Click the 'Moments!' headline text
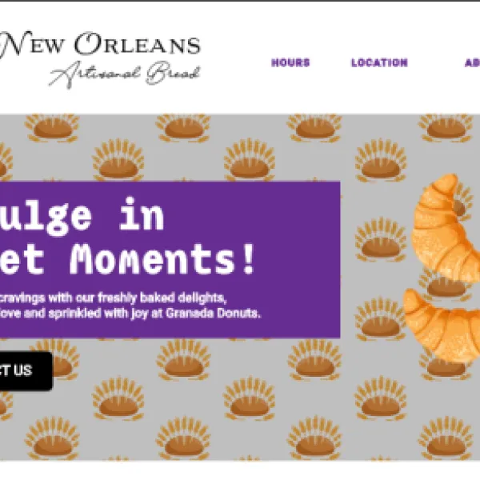This screenshot has width=480, height=480. pyautogui.click(x=162, y=259)
